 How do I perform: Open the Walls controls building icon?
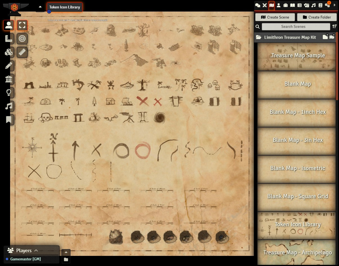(9, 79)
